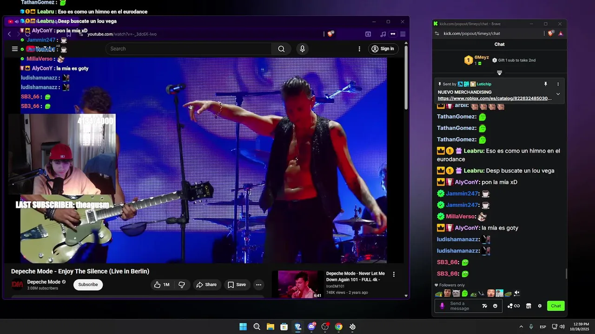Collapse the leaderboard with the small arrow
The width and height of the screenshot is (595, 334).
click(499, 73)
